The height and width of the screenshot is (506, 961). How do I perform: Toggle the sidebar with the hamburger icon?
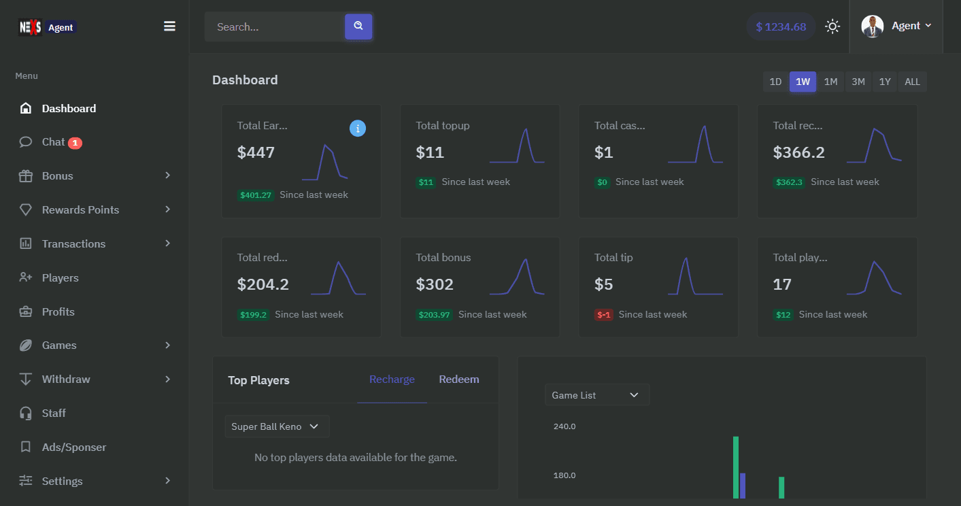coord(169,26)
